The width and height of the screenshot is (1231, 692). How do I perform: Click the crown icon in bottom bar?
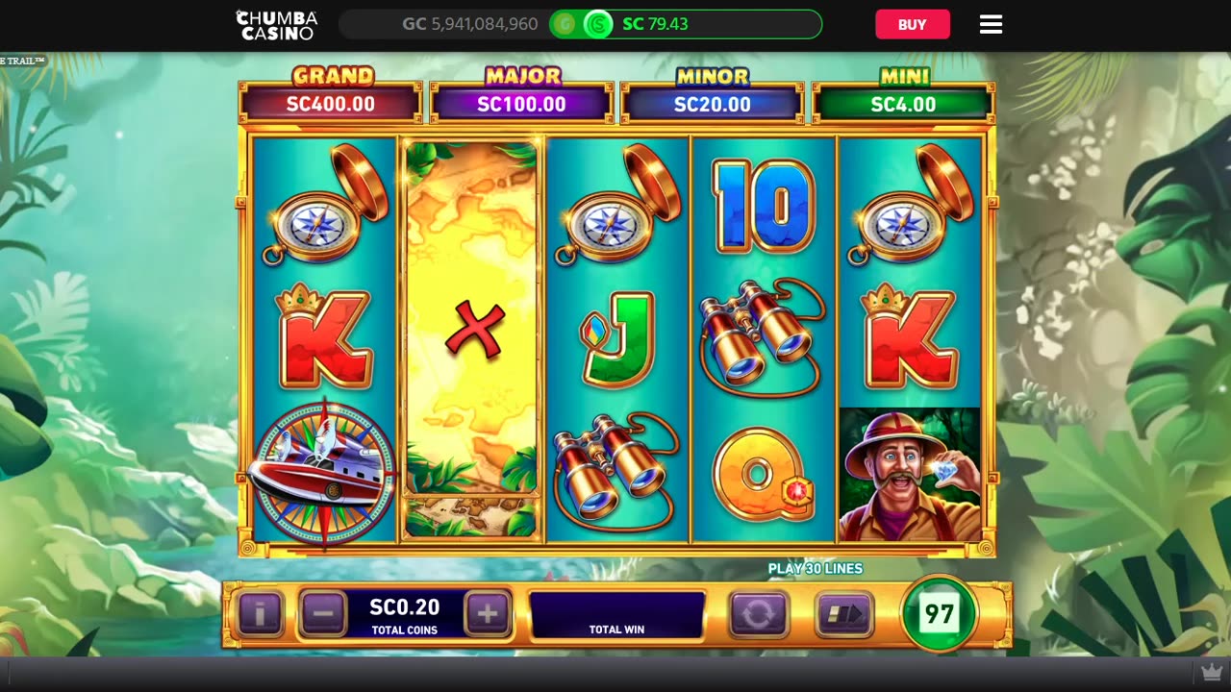coord(1211,673)
